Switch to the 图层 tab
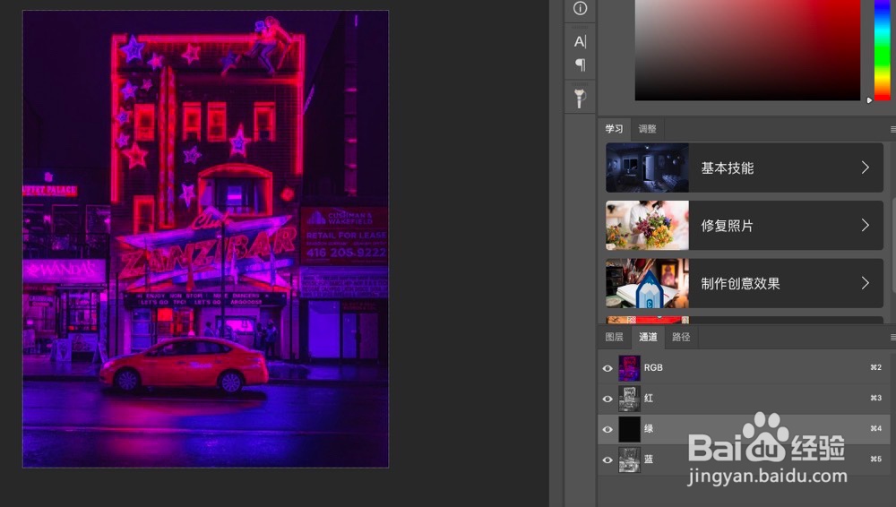The height and width of the screenshot is (507, 896). point(615,337)
